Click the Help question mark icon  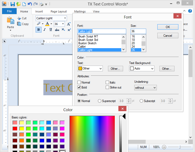coord(190,11)
